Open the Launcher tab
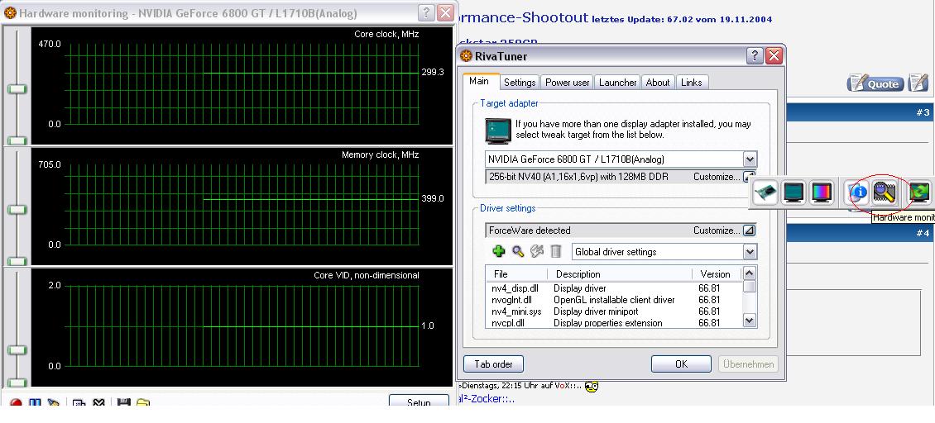 (x=618, y=83)
